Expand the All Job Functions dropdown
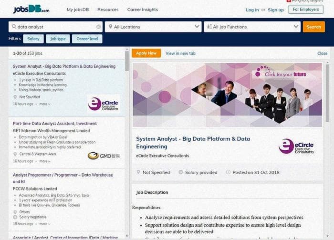Viewport: 334px width, 240px height. [x=252, y=27]
